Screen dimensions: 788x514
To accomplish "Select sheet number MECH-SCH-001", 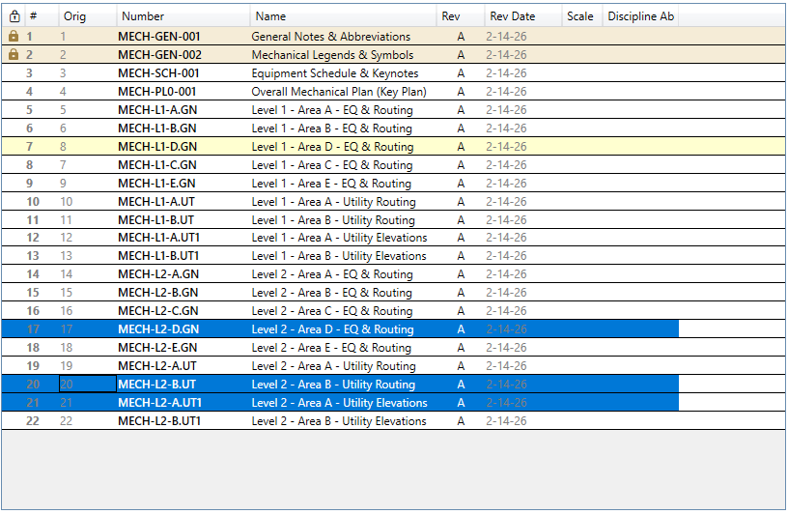I will [158, 72].
